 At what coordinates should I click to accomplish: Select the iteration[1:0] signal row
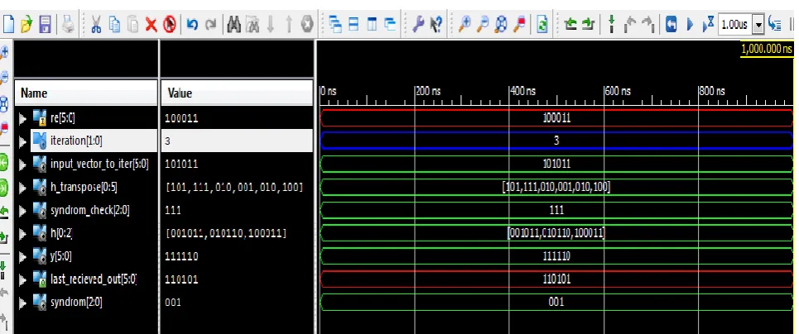click(x=76, y=141)
